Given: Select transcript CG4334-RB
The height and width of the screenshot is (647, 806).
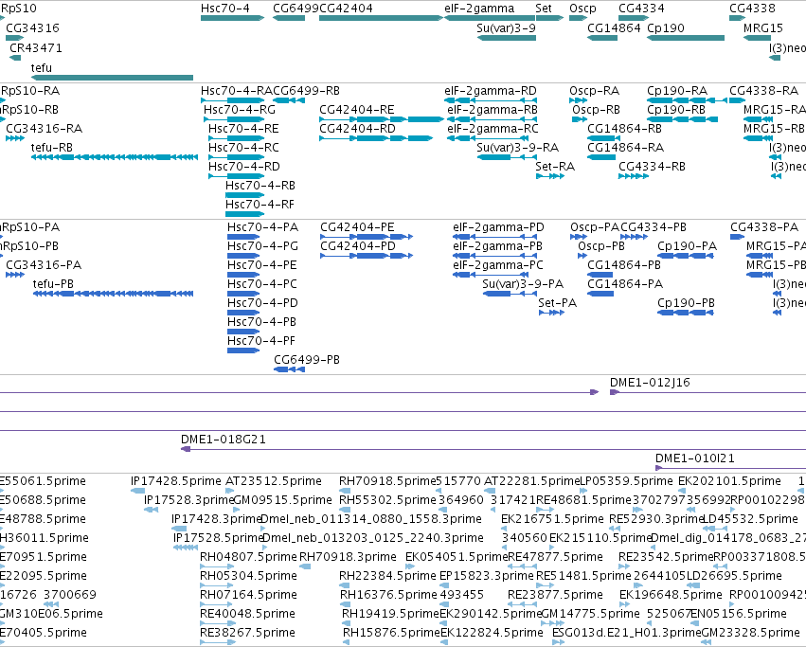Looking at the screenshot, I should pyautogui.click(x=634, y=176).
